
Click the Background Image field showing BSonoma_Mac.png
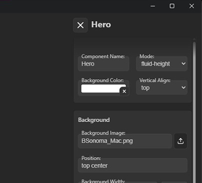click(125, 141)
